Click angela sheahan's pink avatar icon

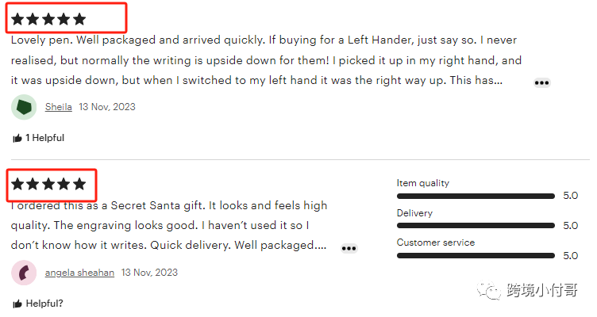pos(24,273)
